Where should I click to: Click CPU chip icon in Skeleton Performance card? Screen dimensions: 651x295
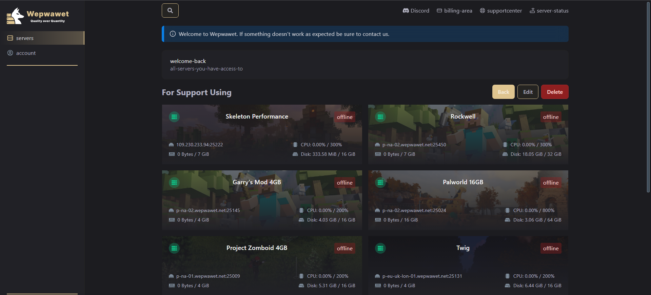click(x=295, y=145)
